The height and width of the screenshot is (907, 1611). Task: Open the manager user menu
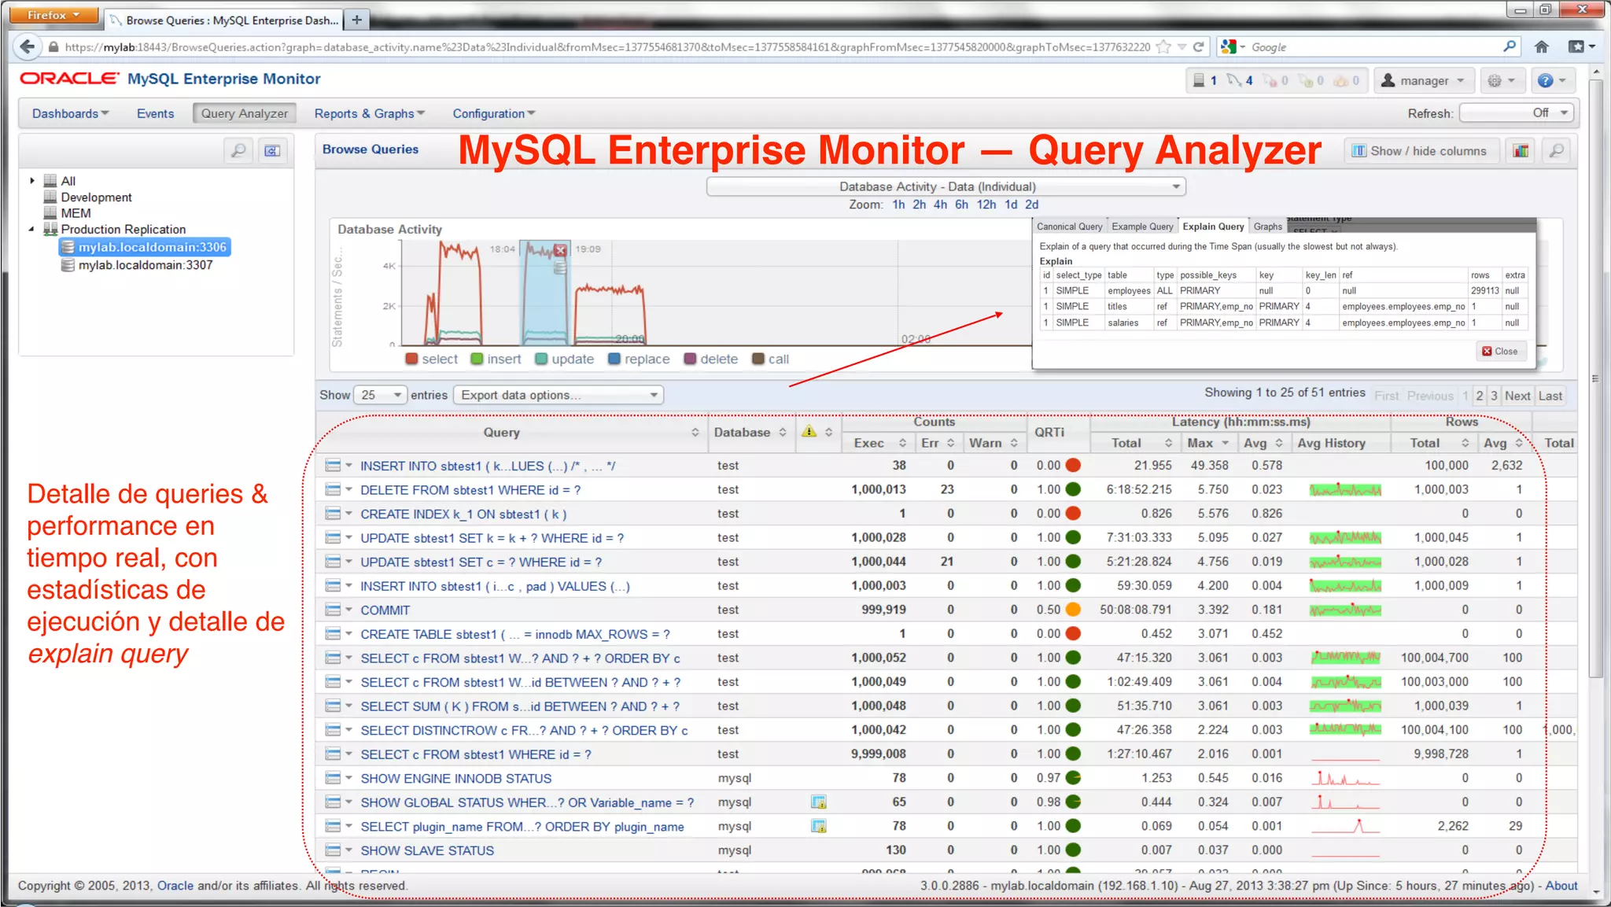click(1424, 80)
